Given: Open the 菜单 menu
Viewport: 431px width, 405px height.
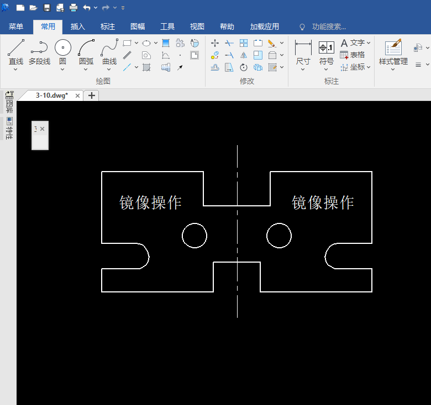Looking at the screenshot, I should click(16, 26).
